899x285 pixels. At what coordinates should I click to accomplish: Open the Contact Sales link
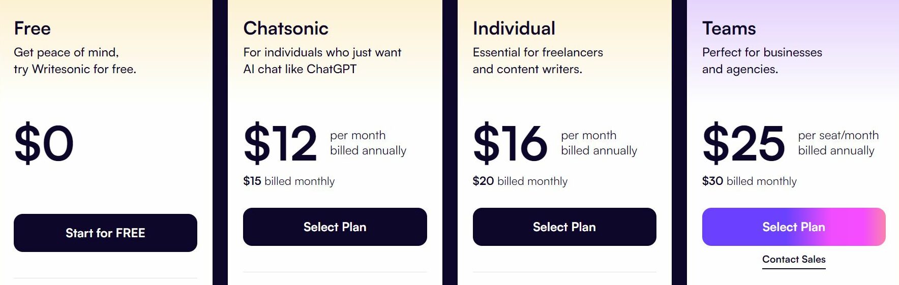[x=794, y=260]
